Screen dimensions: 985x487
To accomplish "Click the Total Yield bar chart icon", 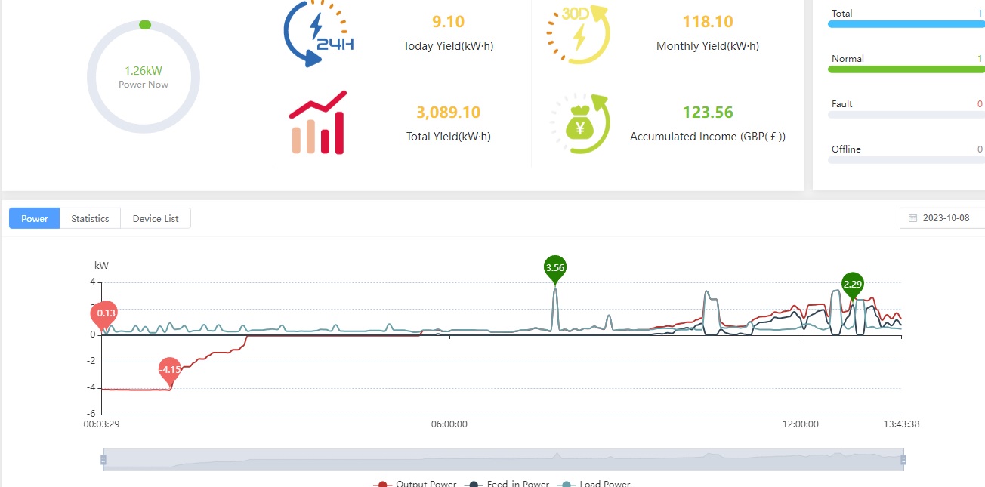I will 317,123.
